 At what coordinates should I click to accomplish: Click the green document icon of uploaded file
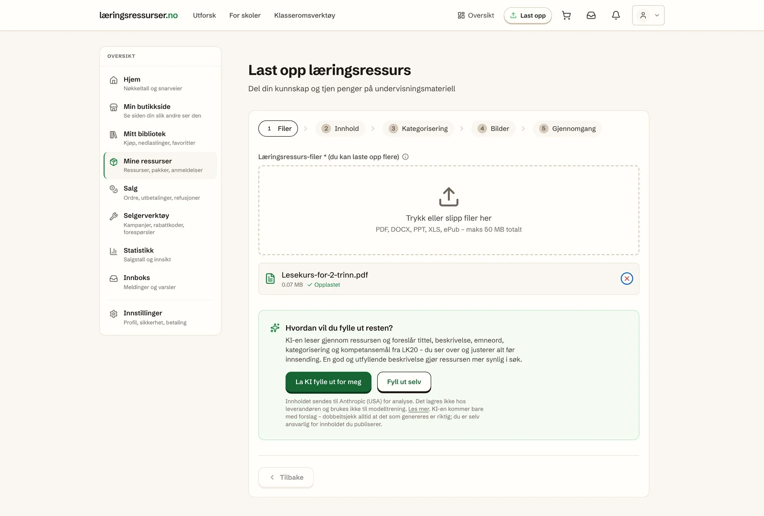point(270,279)
